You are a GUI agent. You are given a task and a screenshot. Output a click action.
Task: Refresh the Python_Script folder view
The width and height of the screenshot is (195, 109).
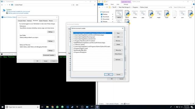click(171, 7)
